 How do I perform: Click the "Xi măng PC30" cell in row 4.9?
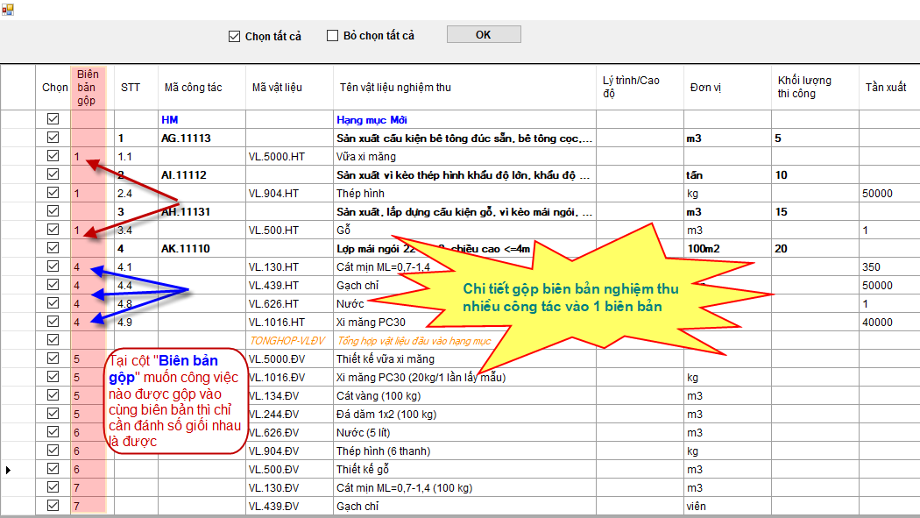pos(464,322)
